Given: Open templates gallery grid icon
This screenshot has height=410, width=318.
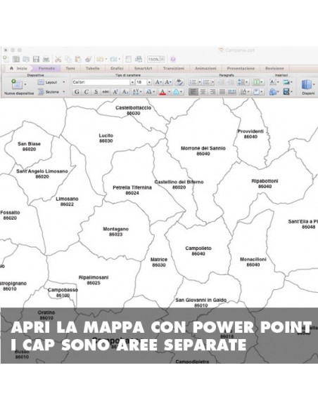Looking at the screenshot, I should 16,59.
